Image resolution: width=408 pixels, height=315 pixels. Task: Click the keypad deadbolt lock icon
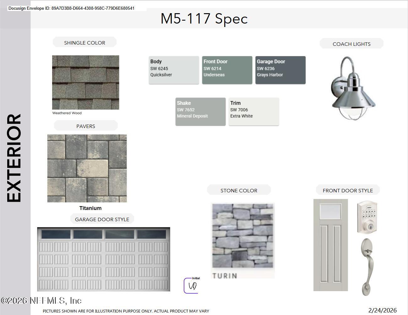(x=367, y=217)
